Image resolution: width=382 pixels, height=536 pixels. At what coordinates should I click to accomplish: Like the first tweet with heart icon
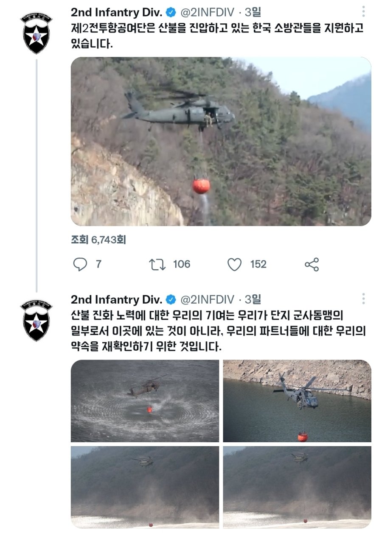234,265
